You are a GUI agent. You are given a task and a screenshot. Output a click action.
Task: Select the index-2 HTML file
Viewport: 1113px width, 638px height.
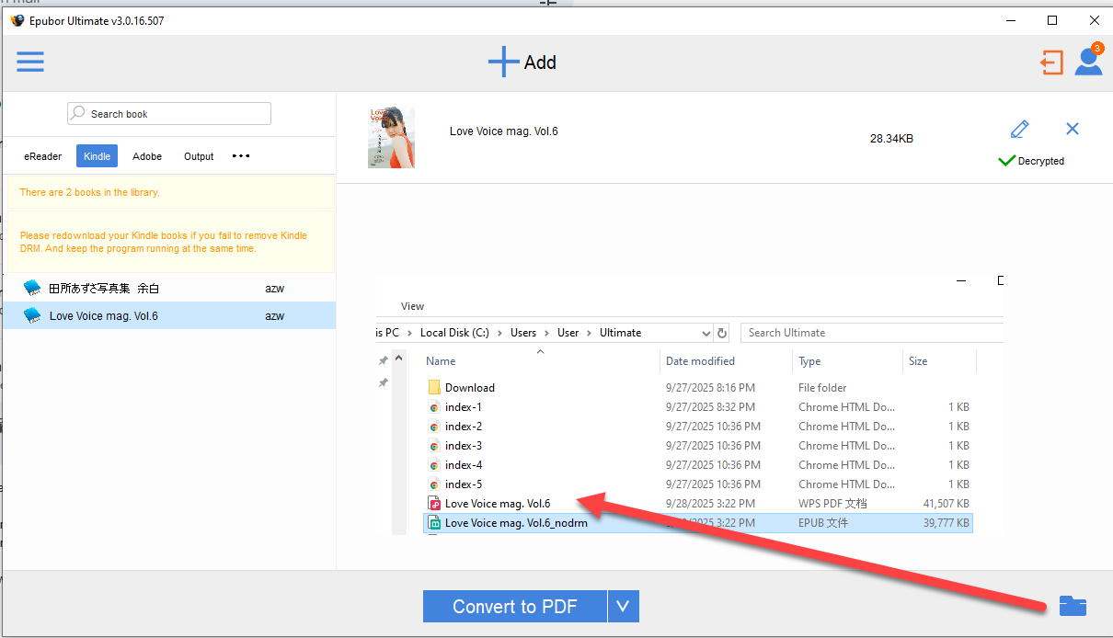(x=463, y=427)
